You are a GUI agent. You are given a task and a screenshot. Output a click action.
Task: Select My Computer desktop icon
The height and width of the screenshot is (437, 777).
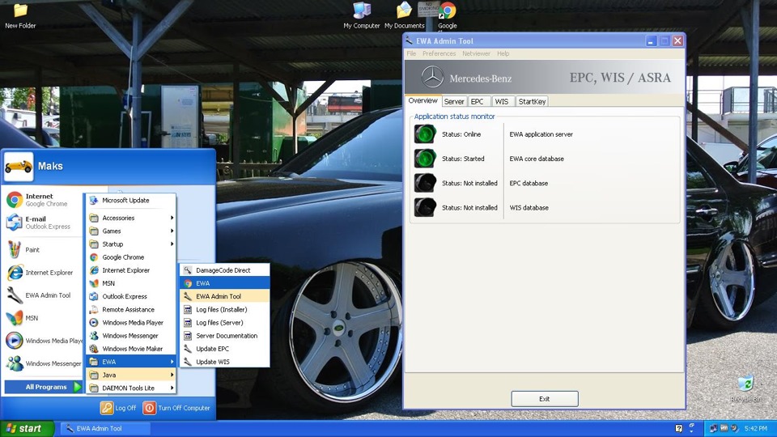click(x=362, y=15)
